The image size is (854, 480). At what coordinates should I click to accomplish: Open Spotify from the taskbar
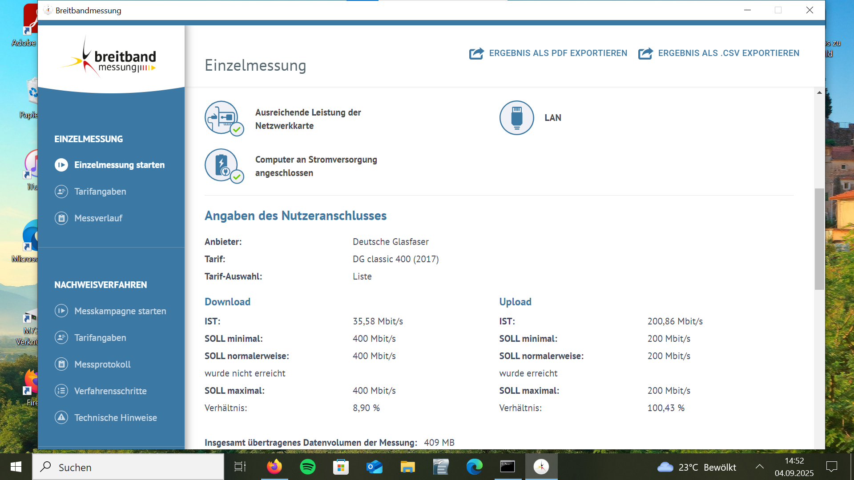pyautogui.click(x=308, y=467)
